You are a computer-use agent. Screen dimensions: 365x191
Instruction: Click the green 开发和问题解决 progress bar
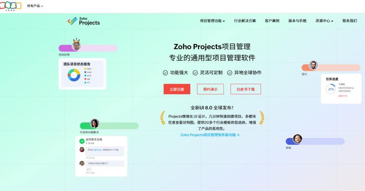click(109, 126)
